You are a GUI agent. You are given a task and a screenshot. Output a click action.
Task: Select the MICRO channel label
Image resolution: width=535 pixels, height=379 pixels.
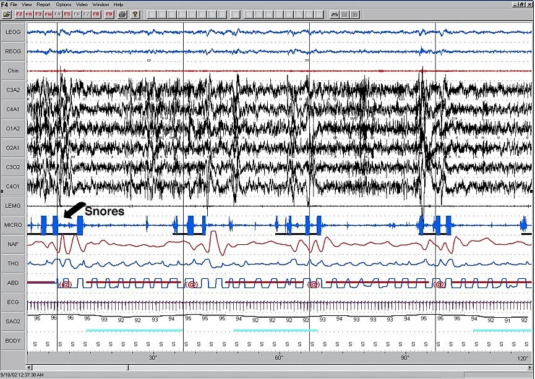tap(13, 225)
